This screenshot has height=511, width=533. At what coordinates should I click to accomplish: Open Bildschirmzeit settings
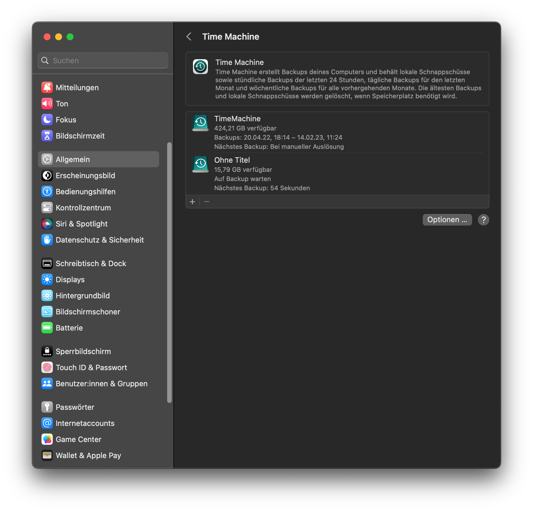[99, 136]
